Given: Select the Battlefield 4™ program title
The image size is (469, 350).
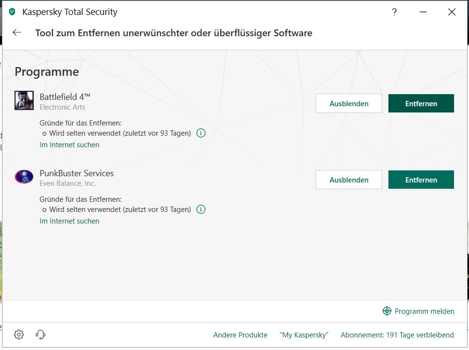Looking at the screenshot, I should click(65, 97).
